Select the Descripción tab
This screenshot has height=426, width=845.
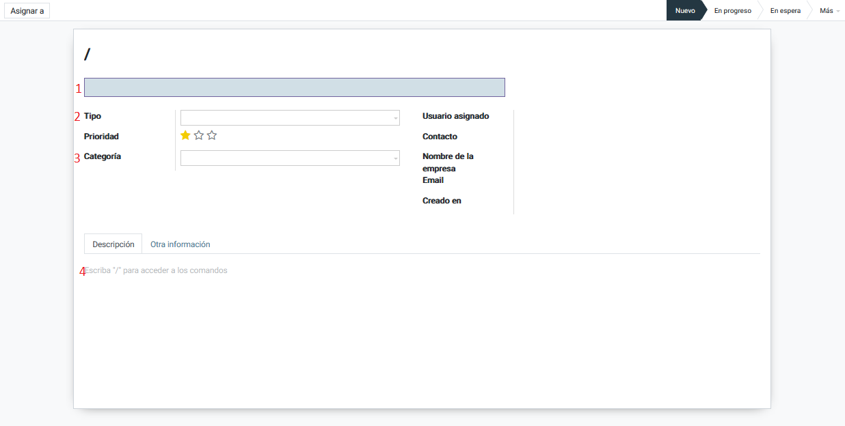point(113,244)
